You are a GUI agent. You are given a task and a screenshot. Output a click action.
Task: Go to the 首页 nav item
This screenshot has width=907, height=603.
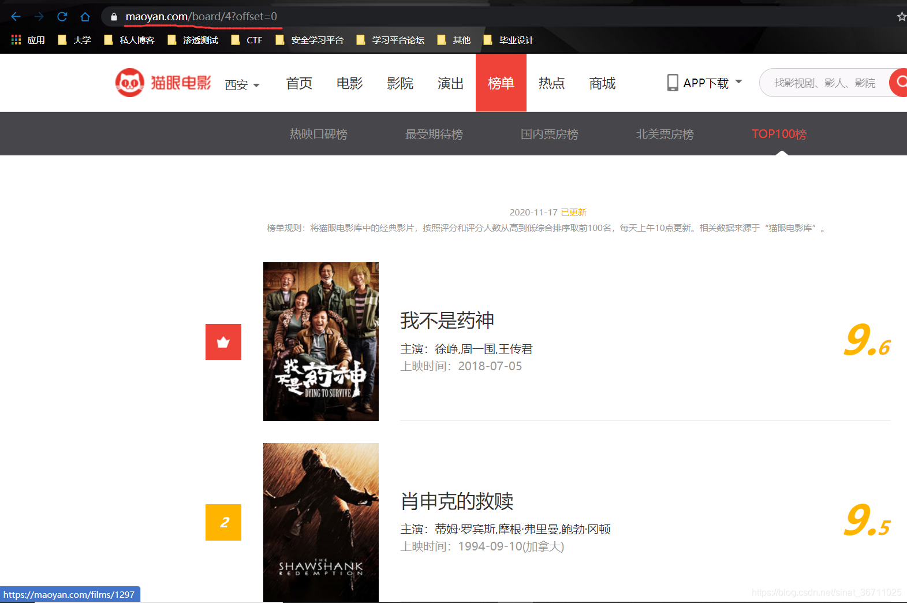299,83
